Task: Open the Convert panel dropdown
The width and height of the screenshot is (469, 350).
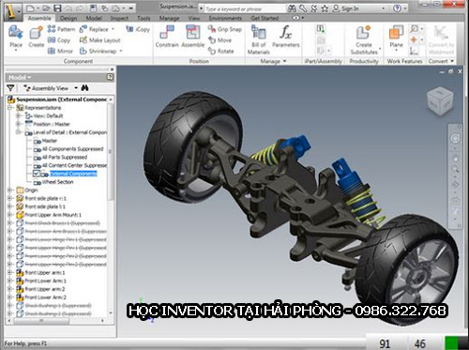Action: click(452, 61)
